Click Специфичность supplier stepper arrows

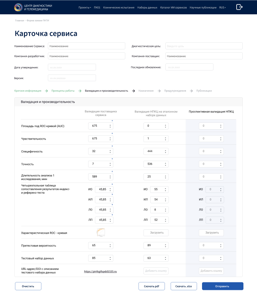(x=110, y=151)
